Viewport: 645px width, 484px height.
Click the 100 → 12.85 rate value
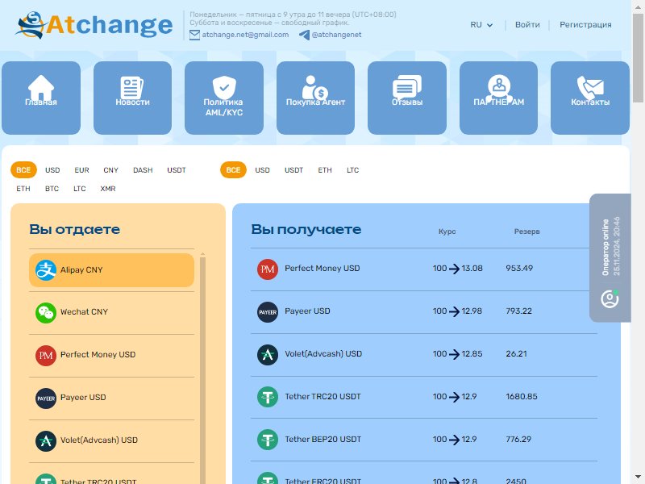(x=457, y=354)
